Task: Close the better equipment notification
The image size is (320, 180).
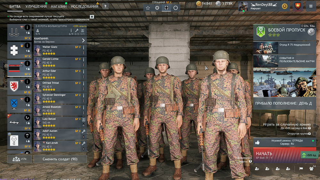Action: tap(92, 17)
